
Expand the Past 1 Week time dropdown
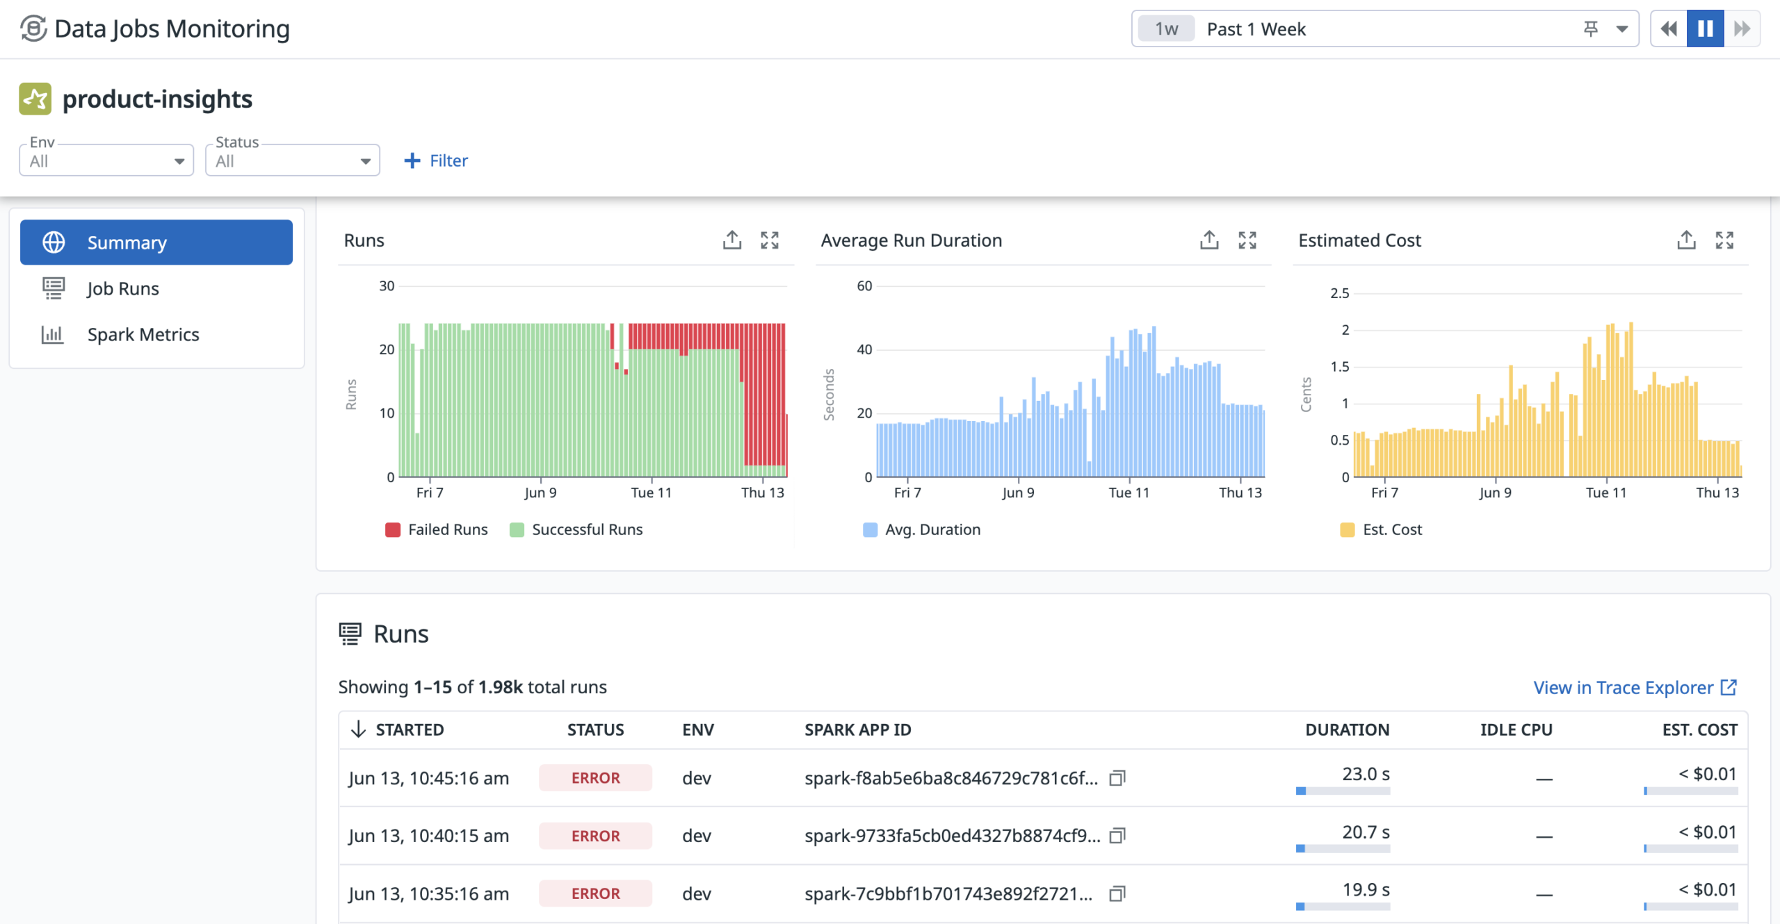point(1621,29)
